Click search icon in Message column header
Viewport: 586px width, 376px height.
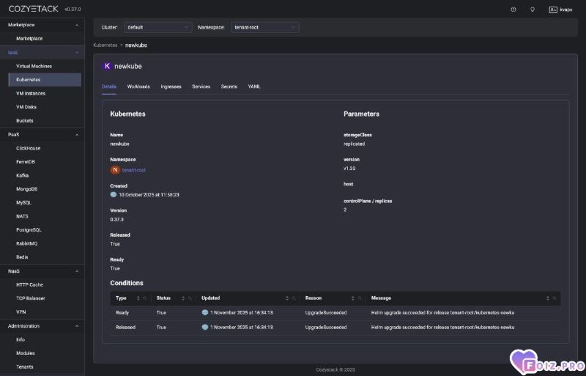click(x=554, y=298)
